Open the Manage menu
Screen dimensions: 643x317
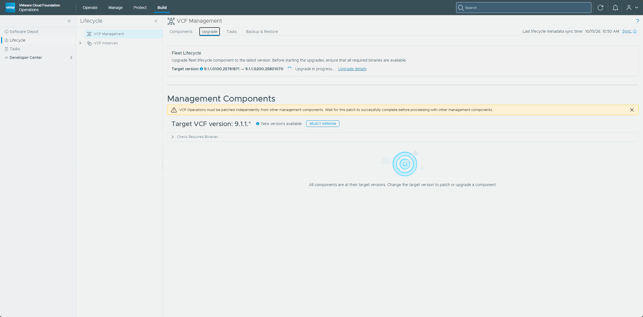pos(115,8)
